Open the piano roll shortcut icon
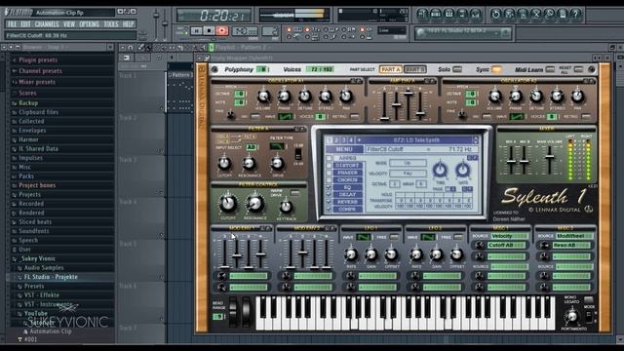Image resolution: width=624 pixels, height=351 pixels. point(448,15)
